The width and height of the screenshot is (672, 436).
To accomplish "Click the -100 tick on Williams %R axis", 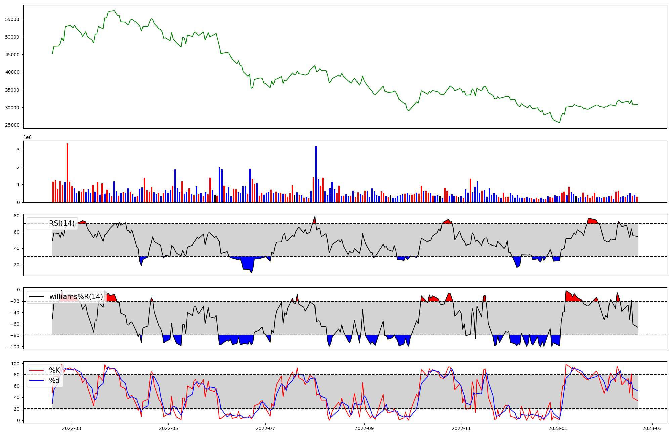I will click(x=14, y=347).
